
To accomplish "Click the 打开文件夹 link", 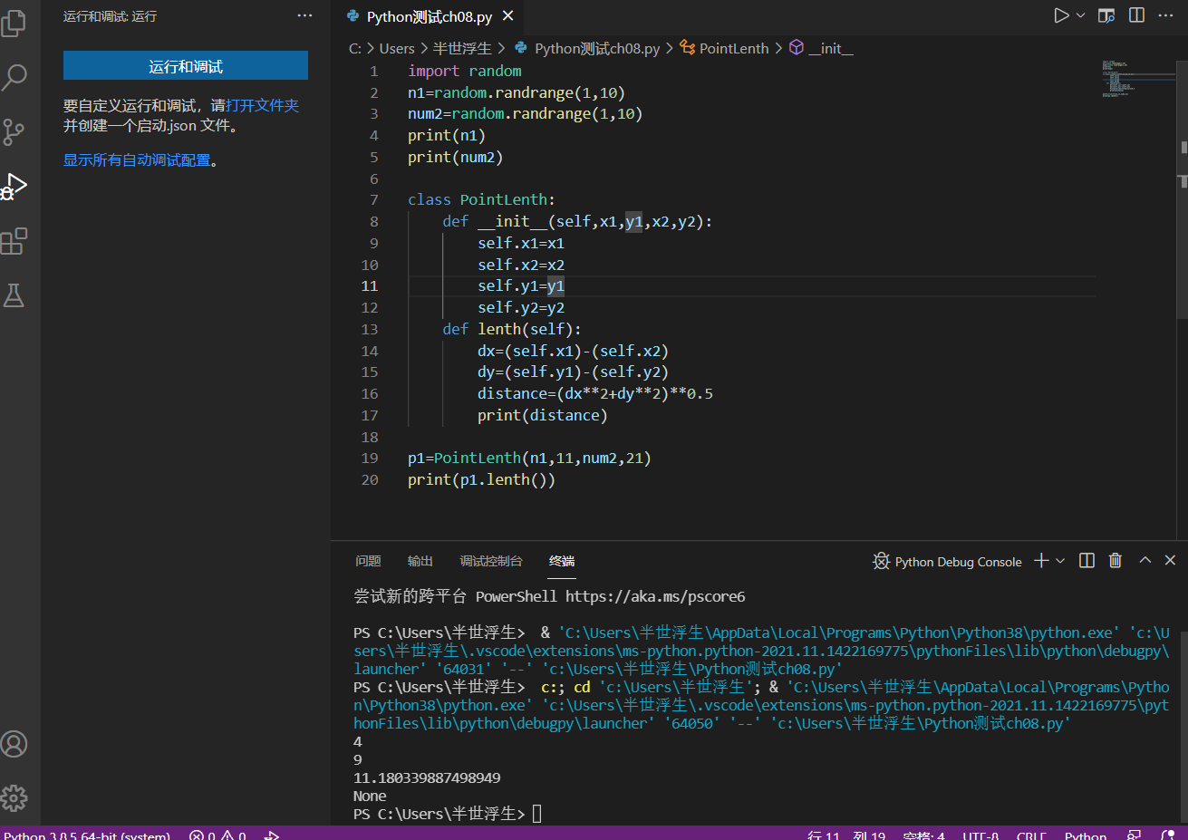I will (x=262, y=105).
